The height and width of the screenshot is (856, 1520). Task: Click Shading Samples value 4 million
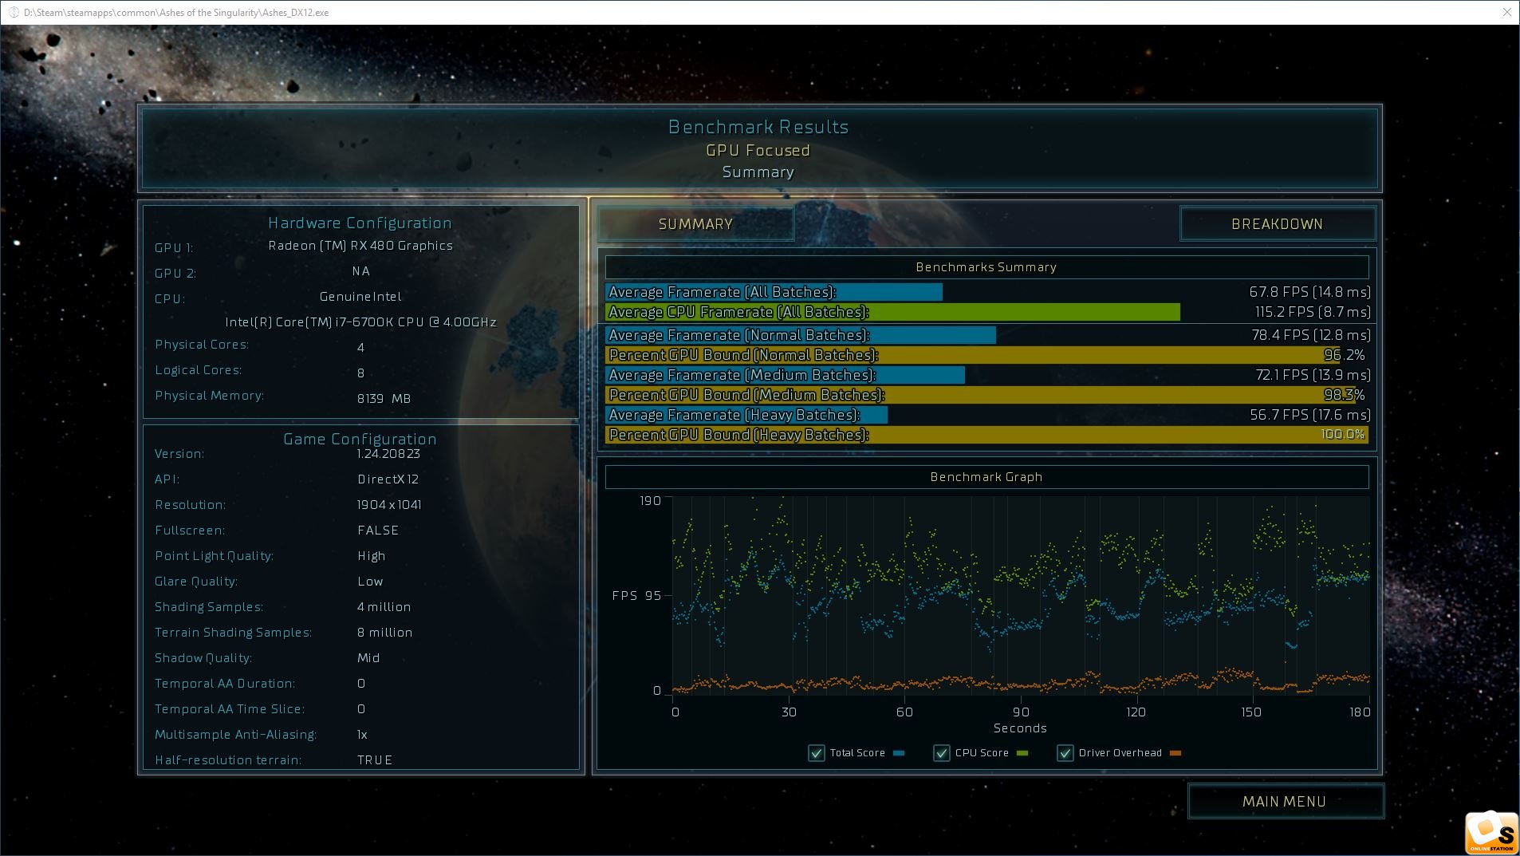coord(384,607)
